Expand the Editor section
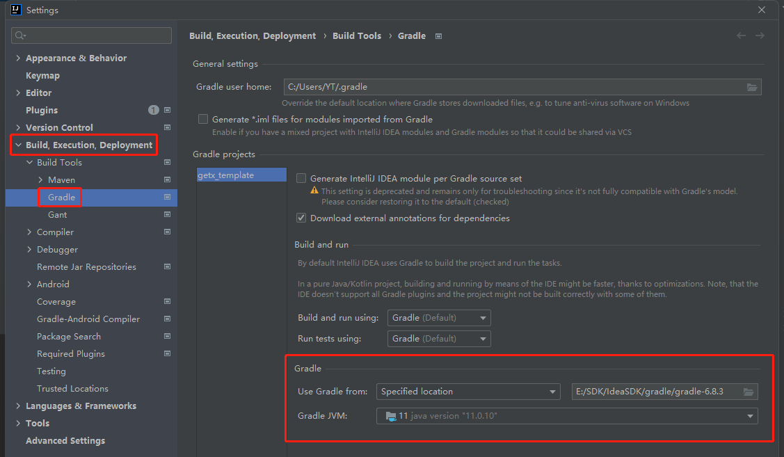The height and width of the screenshot is (457, 784). pyautogui.click(x=18, y=93)
